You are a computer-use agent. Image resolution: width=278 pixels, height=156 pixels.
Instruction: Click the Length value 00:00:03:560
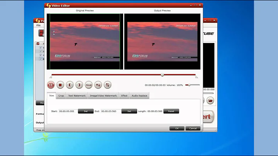155,111
